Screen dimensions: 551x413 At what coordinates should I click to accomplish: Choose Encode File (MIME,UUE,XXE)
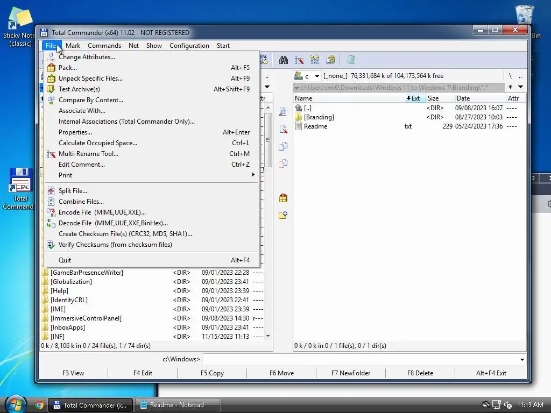point(151,212)
